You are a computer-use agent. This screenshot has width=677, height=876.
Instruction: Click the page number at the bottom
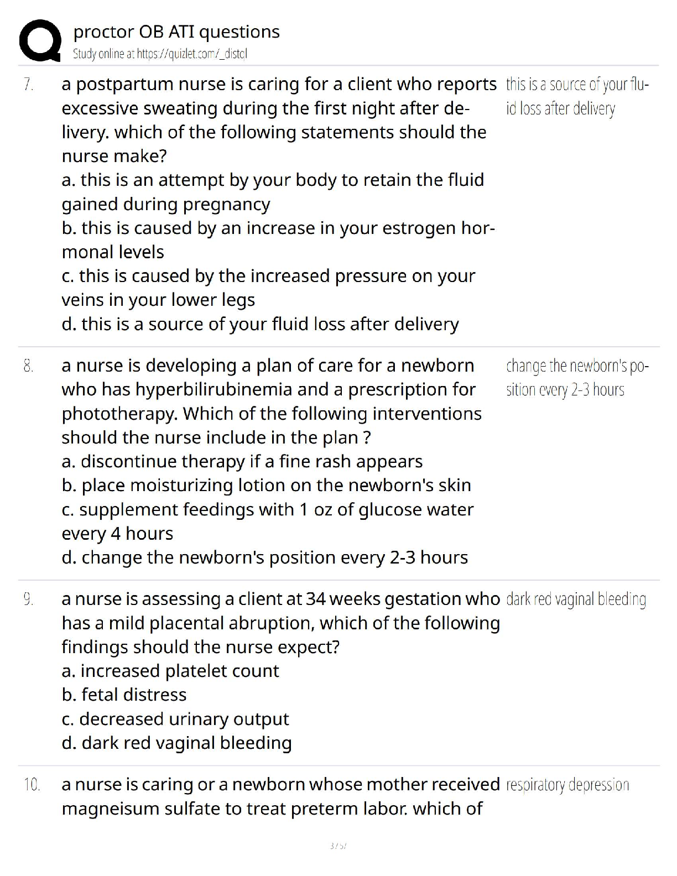[338, 846]
